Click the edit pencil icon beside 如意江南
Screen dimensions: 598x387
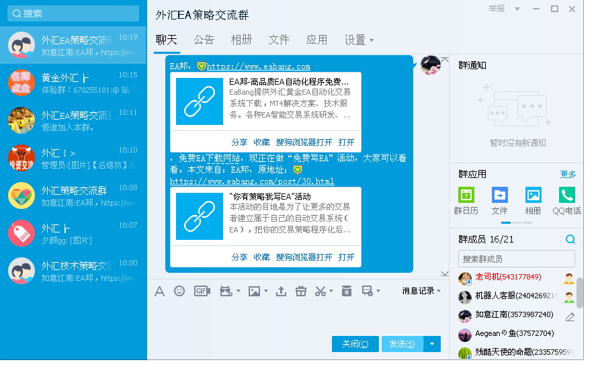570,316
